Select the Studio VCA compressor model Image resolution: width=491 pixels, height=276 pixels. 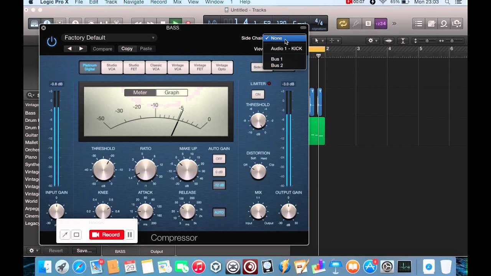[112, 67]
